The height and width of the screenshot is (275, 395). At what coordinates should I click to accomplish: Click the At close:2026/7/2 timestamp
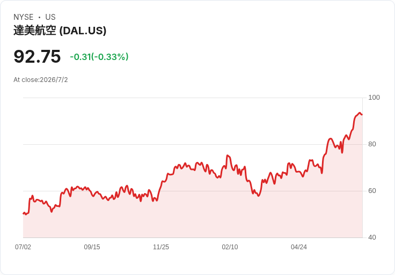pos(41,80)
